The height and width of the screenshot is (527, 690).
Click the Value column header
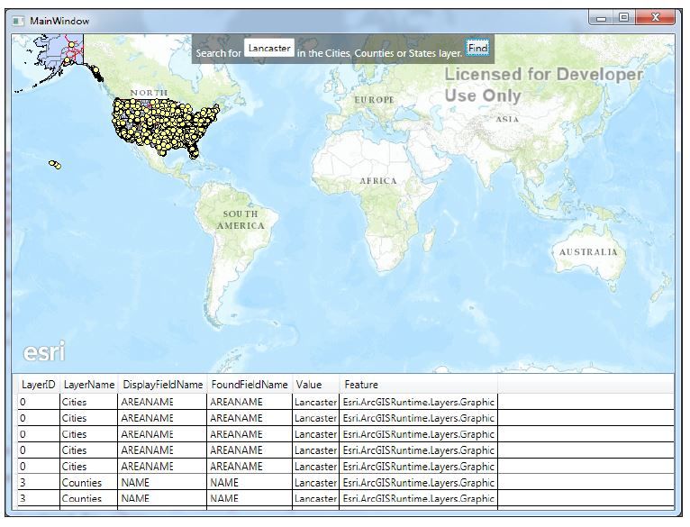(315, 385)
